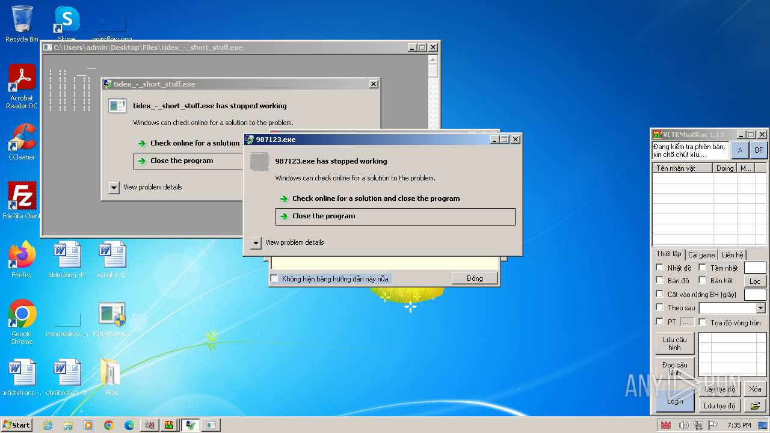Viewport: 770px width, 433px height.
Task: Click the Tên nhân vật column header
Action: [x=683, y=168]
